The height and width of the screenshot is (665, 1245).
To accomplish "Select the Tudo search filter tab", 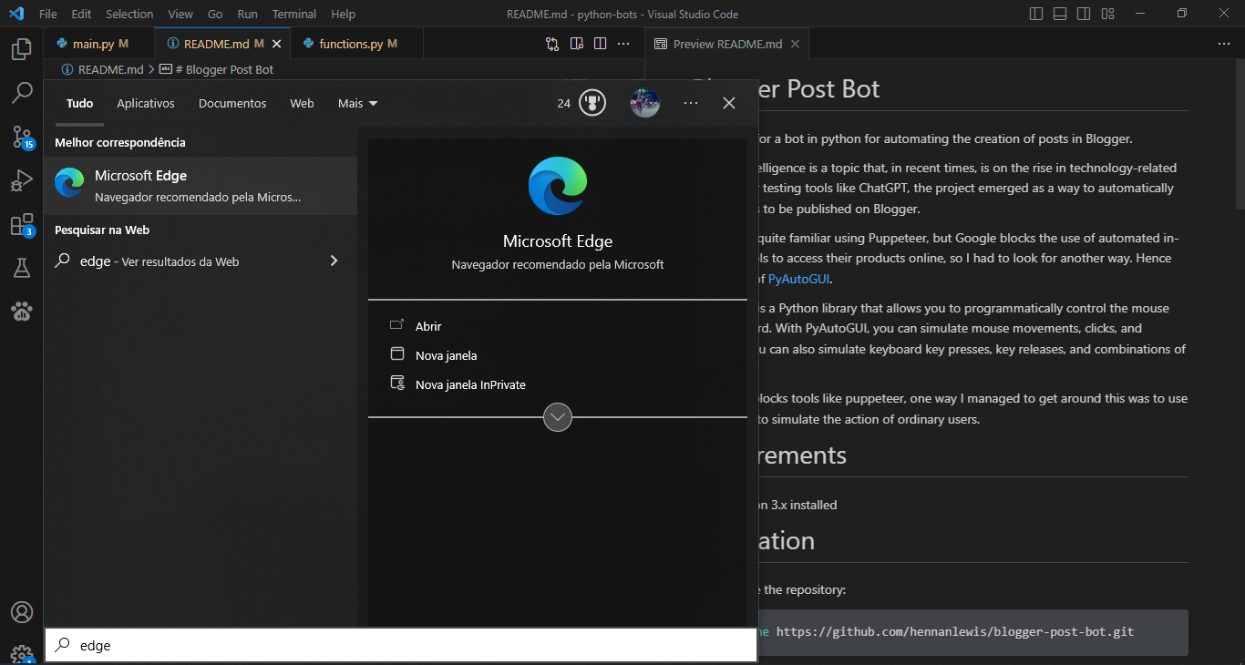I will coord(80,103).
